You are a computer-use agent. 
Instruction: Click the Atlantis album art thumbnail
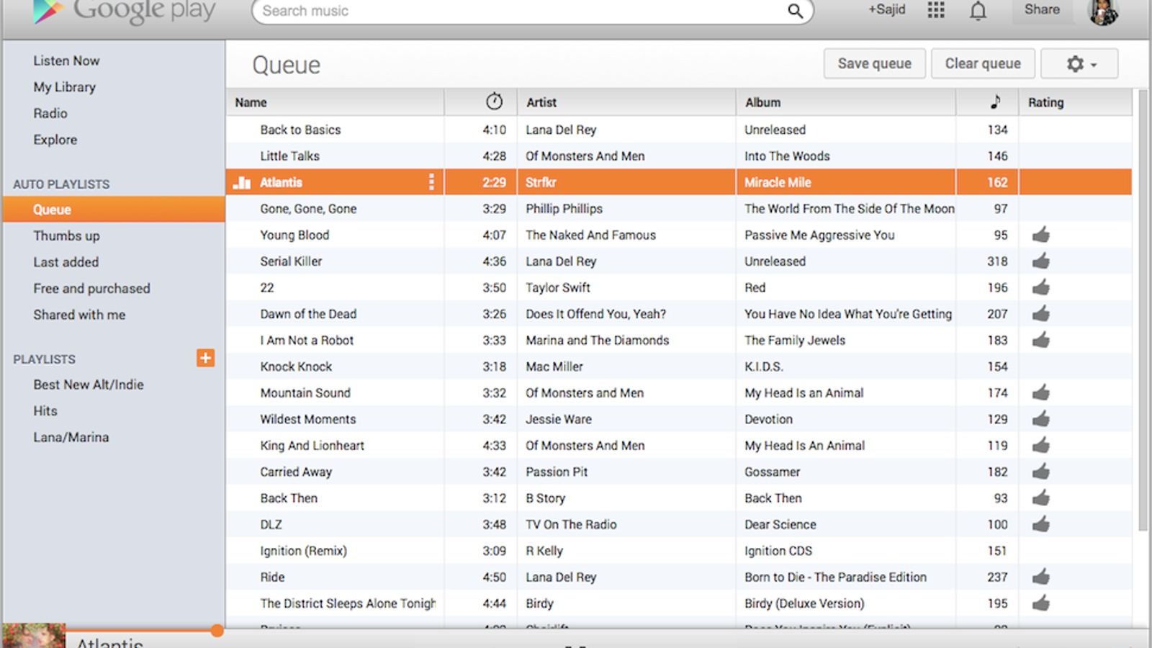click(34, 636)
